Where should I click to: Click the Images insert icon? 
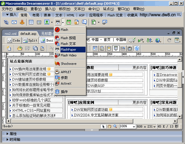coord(47,22)
